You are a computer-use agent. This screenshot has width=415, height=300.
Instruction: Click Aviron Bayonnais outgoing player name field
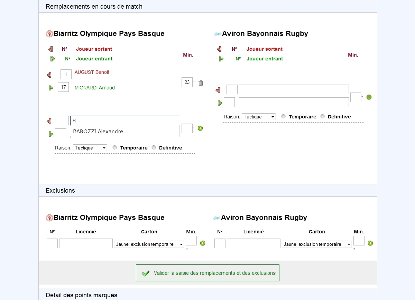(x=294, y=89)
